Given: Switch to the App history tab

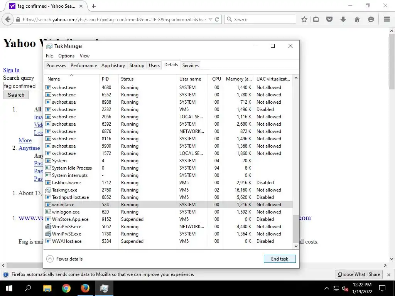Looking at the screenshot, I should 113,65.
